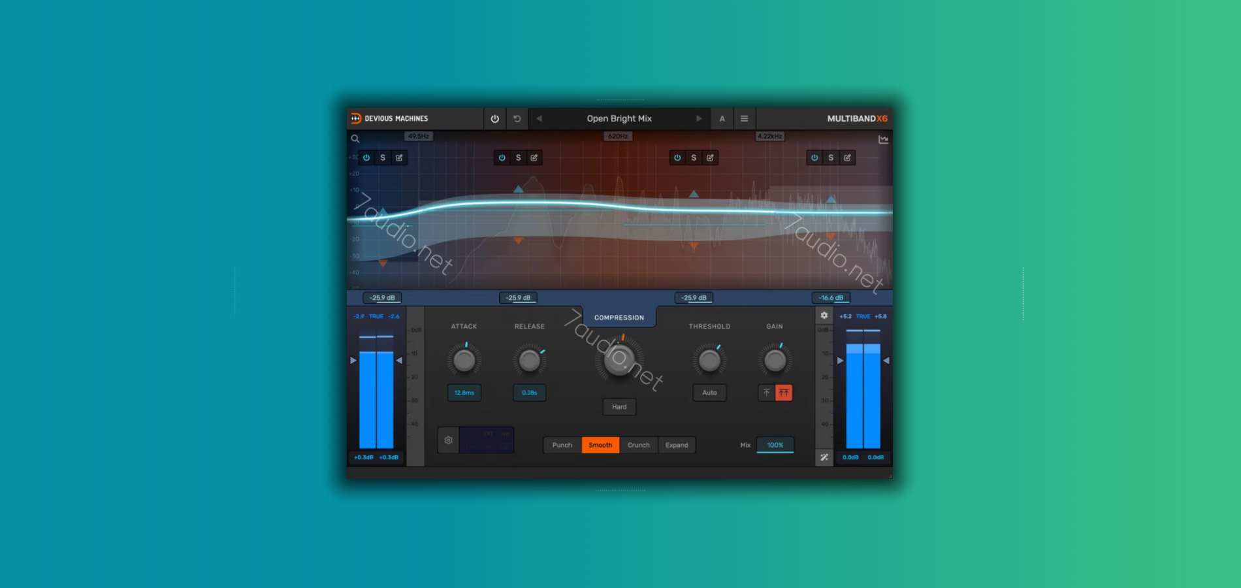Edit the low-mid band
Viewport: 1241px width, 588px height.
[534, 157]
